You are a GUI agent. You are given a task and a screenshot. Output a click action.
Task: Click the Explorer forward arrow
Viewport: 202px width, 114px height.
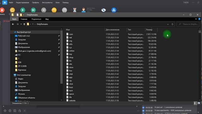pyautogui.click(x=17, y=24)
